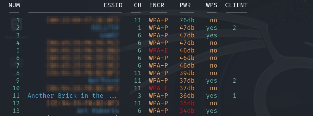Click the CLIENT column header
Screen dimensions: 313x116
(x=236, y=5)
